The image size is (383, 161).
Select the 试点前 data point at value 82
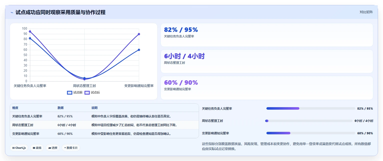point(30,38)
